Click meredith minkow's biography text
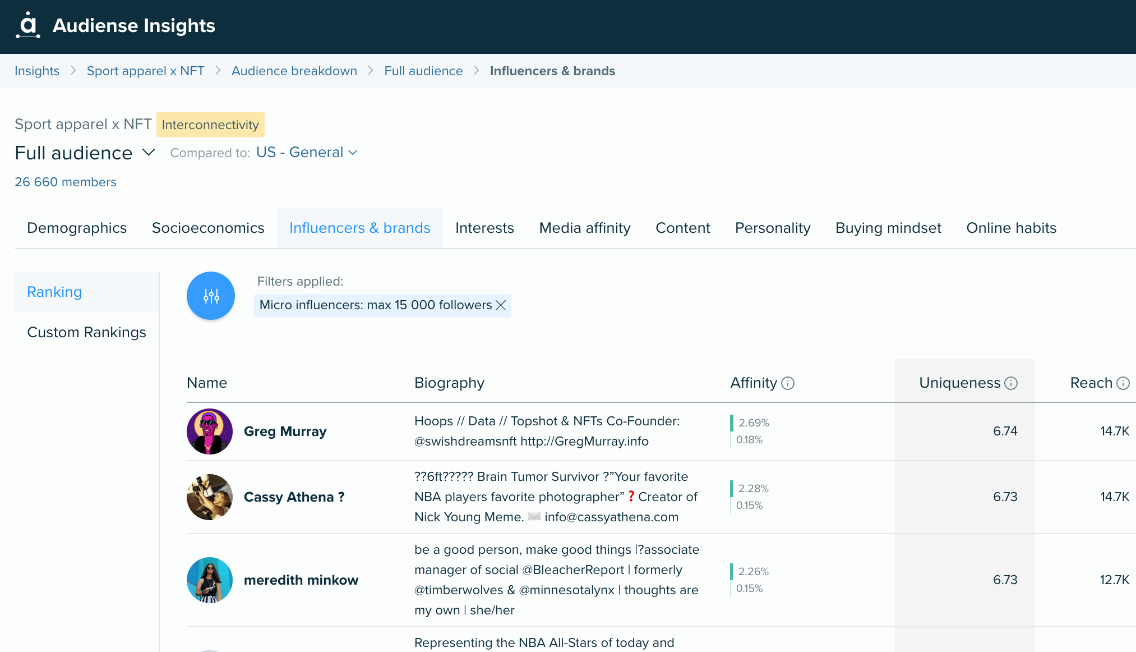The image size is (1136, 652). pos(557,580)
